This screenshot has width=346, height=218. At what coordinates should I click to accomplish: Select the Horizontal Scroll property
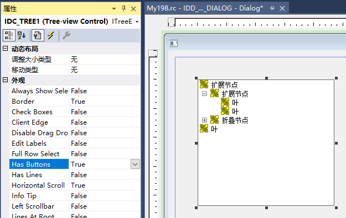click(x=39, y=185)
